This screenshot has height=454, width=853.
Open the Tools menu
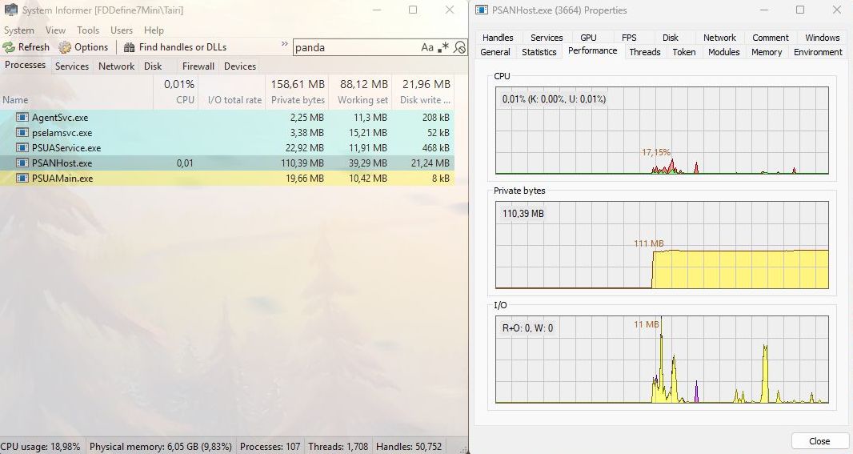pos(88,30)
